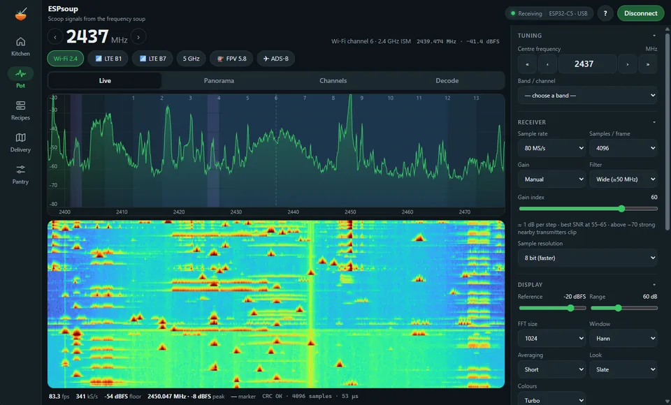Screen dimensions: 671x405
Task: Open the Gain Manual dropdown
Action: pos(551,179)
